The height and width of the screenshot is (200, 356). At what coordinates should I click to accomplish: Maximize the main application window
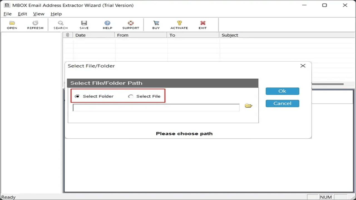[x=325, y=5]
